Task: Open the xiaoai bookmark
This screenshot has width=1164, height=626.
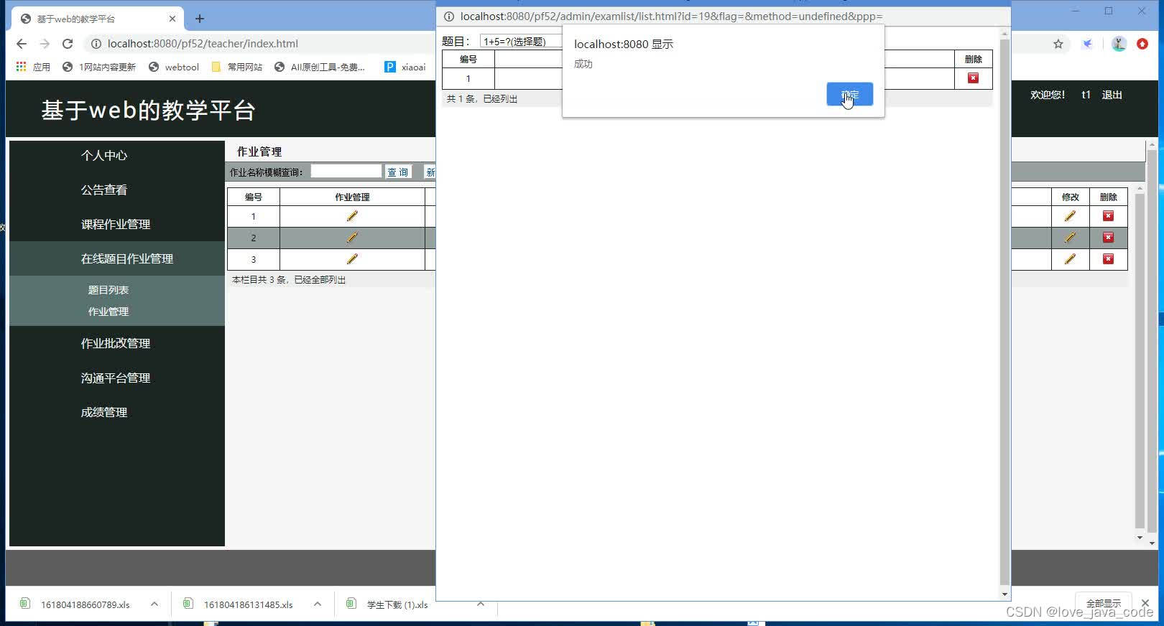Action: pos(405,67)
